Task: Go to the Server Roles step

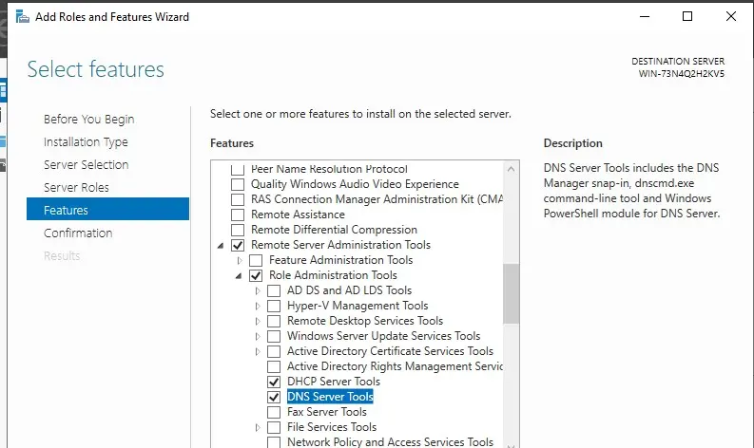Action: pyautogui.click(x=76, y=187)
